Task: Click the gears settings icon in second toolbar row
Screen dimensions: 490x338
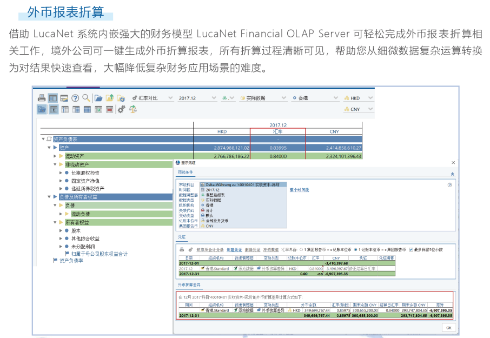Action: pos(121,109)
